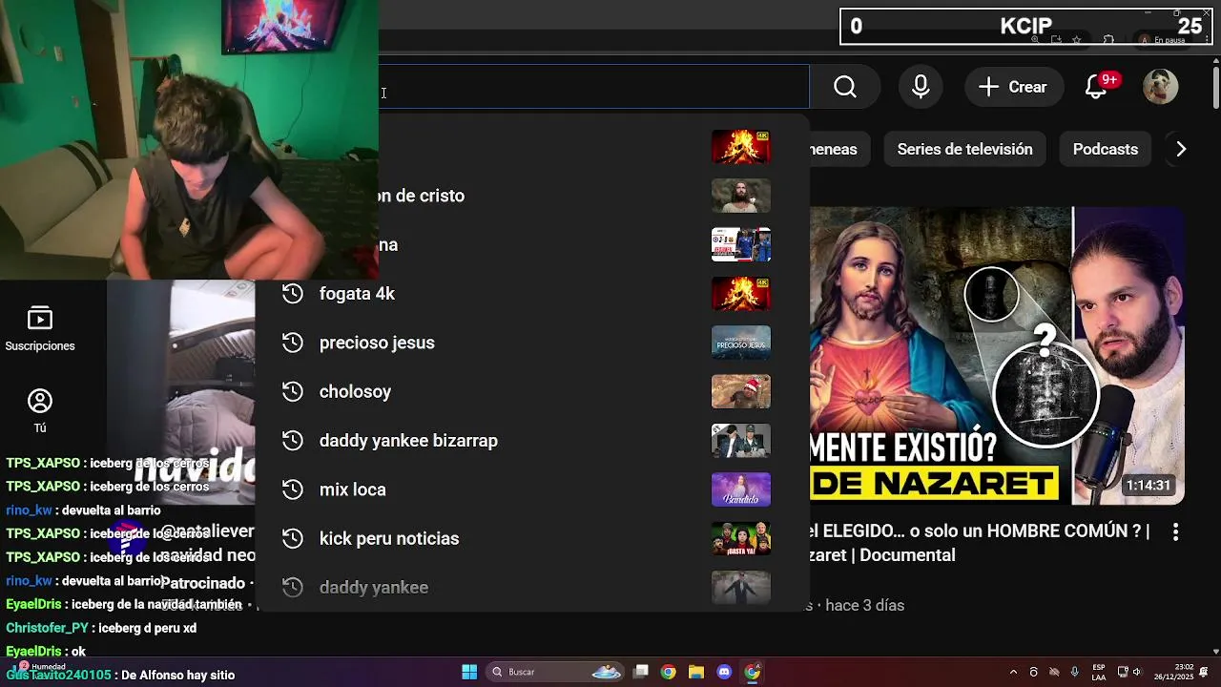This screenshot has height=687, width=1221.
Task: Show hidden system tray icons chevron
Action: [1013, 672]
